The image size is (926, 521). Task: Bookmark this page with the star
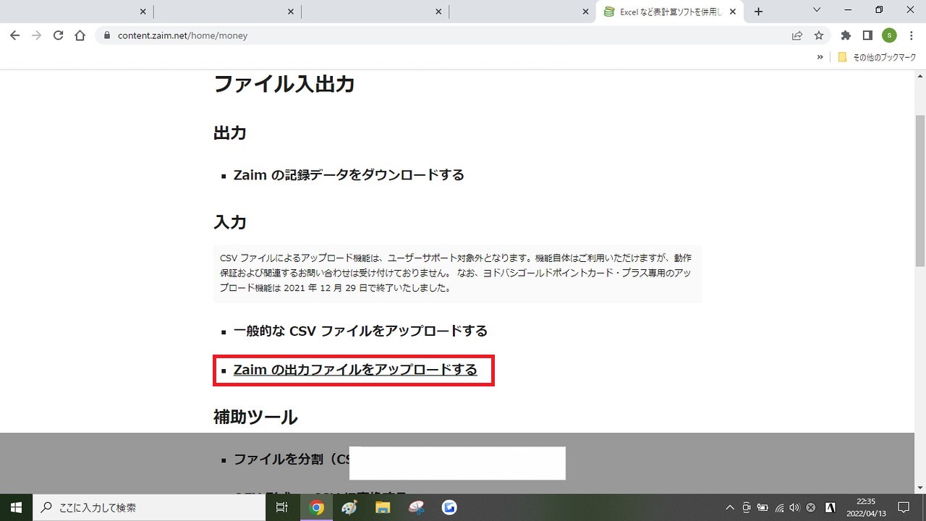[x=819, y=35]
